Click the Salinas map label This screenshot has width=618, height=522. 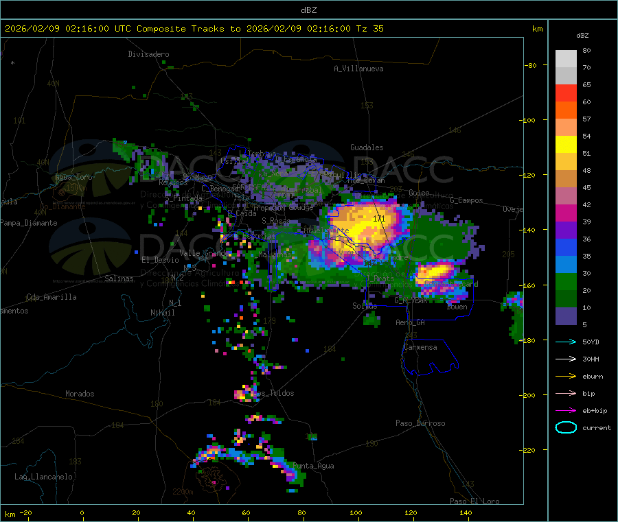[x=119, y=278]
